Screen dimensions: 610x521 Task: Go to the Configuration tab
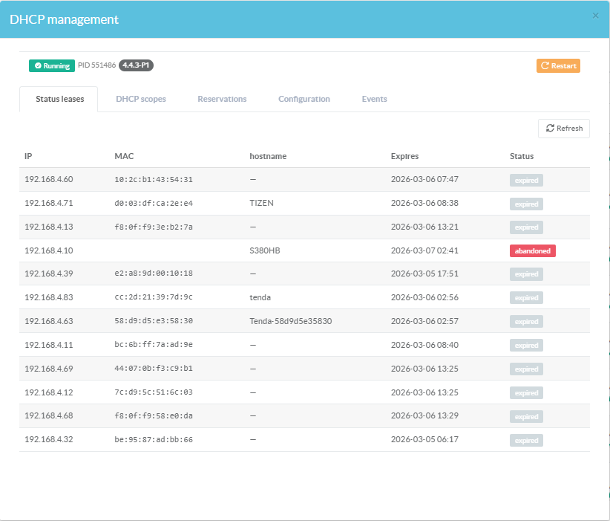pos(304,99)
